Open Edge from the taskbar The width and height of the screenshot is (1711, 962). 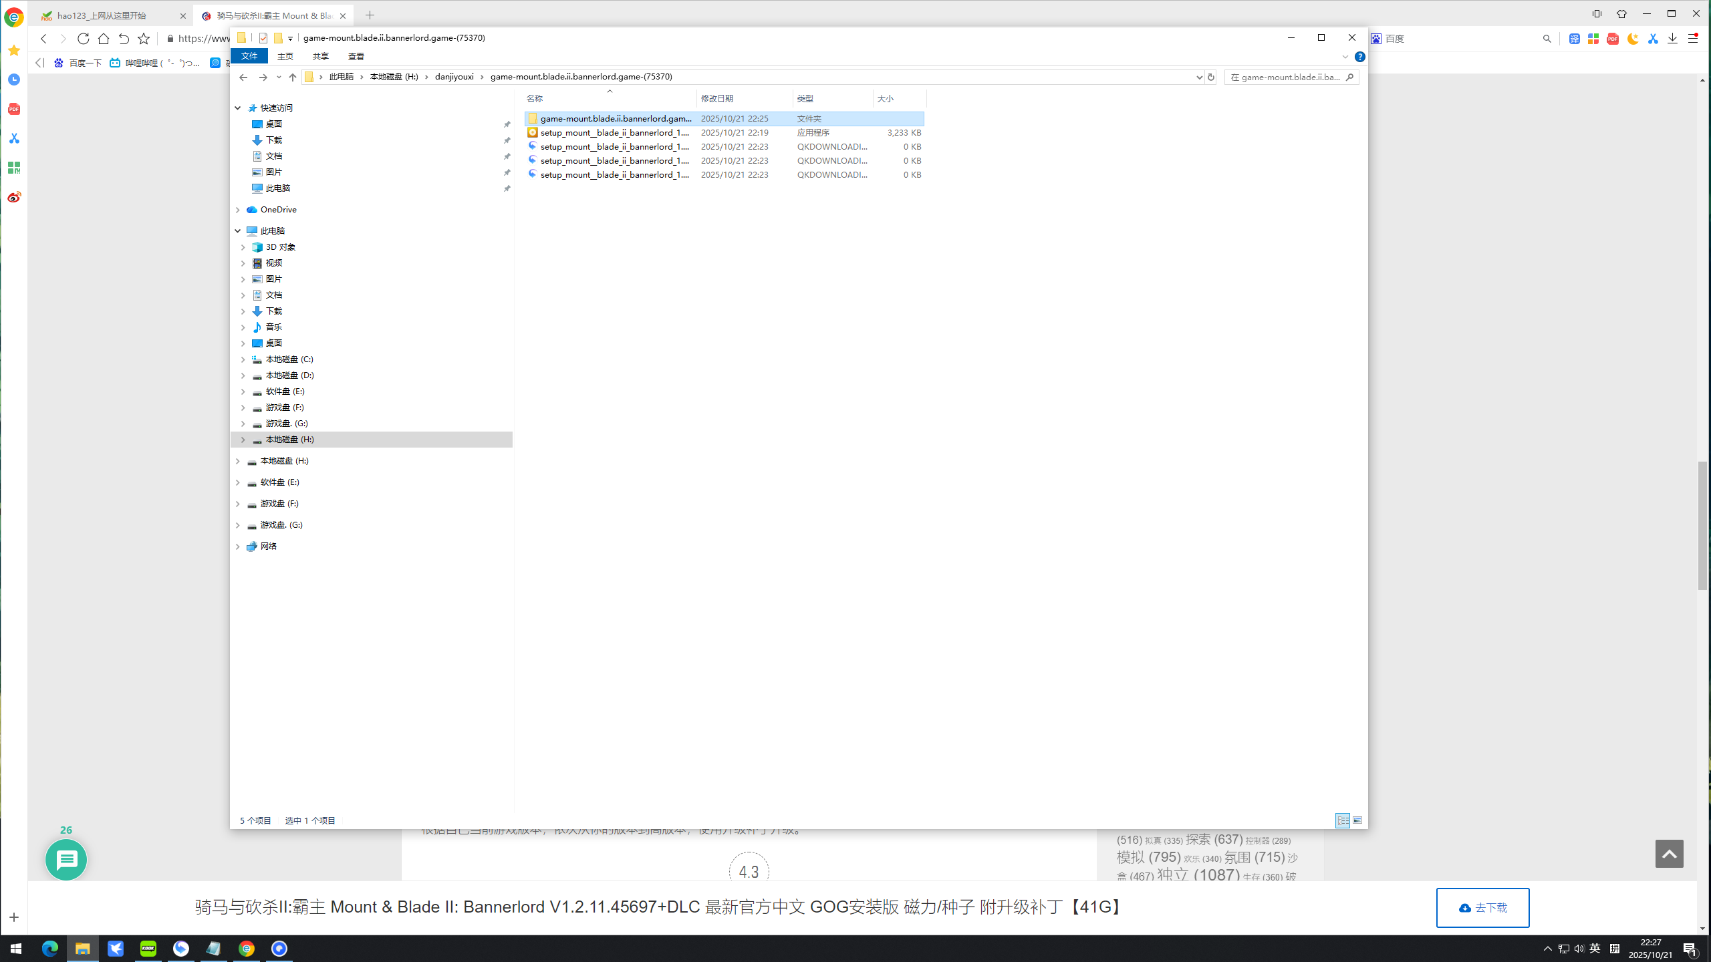click(x=50, y=949)
